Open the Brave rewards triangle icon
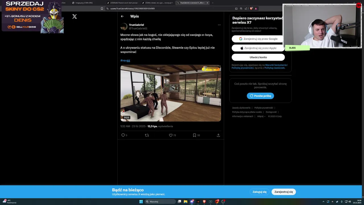The width and height of the screenshot is (364, 205). pos(256,9)
